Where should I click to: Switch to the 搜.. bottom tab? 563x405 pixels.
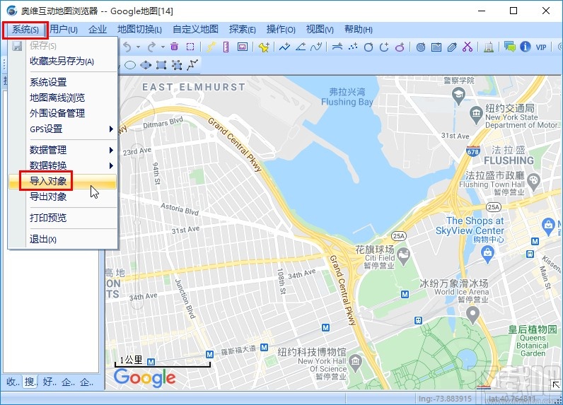coord(31,382)
